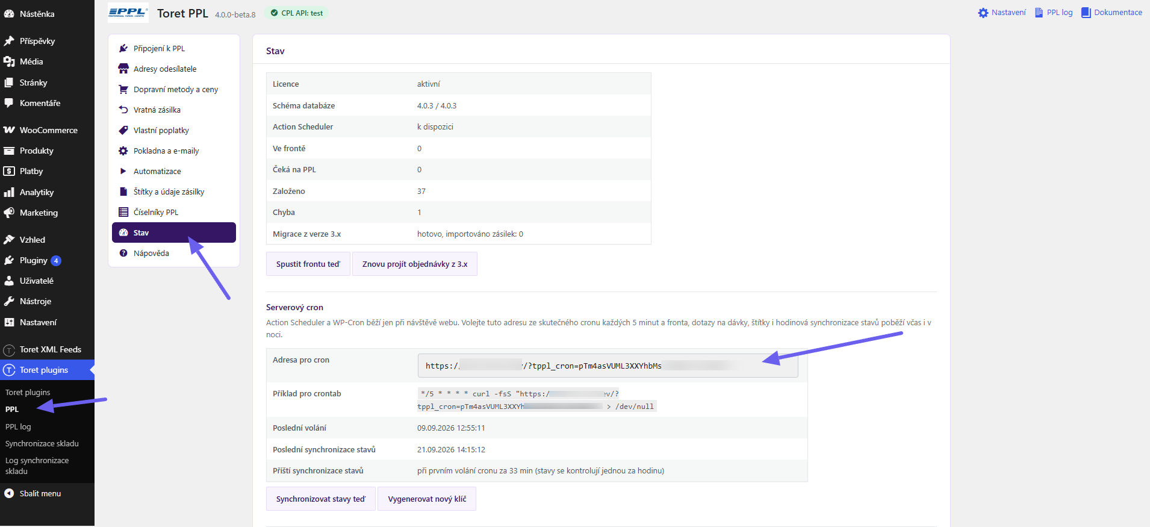1150x527 pixels.
Task: Click the PPL log document icon
Action: 1039,13
